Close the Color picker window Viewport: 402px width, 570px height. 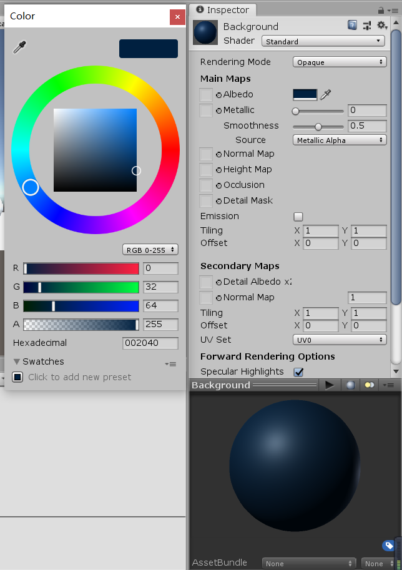pos(177,17)
